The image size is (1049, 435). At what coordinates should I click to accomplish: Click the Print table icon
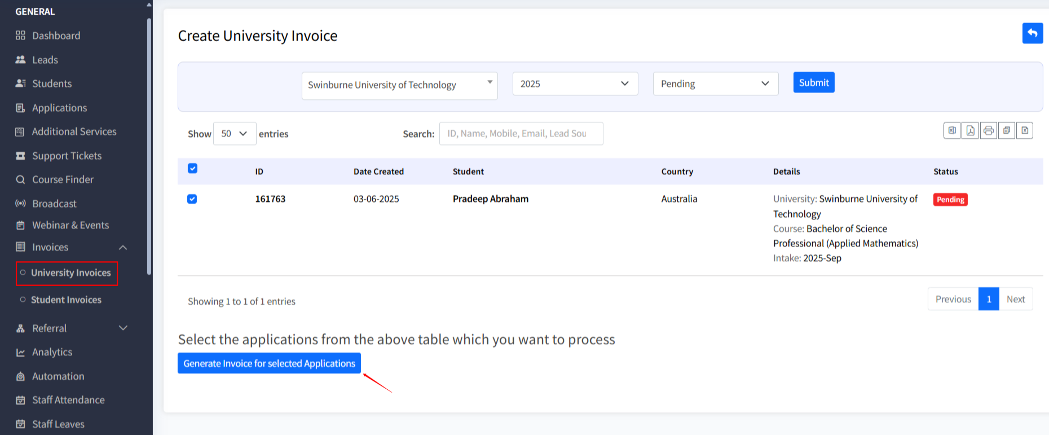pyautogui.click(x=988, y=131)
